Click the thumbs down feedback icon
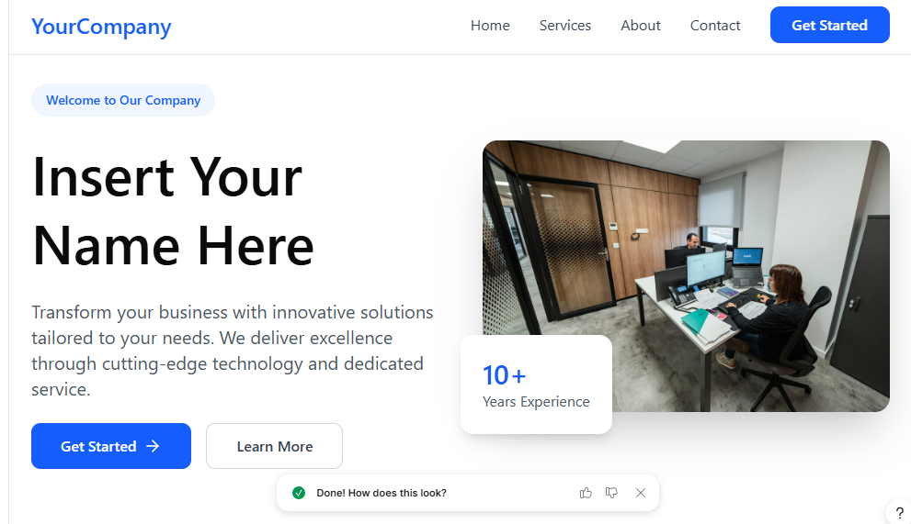Viewport: 911px width, 524px height. coord(612,493)
